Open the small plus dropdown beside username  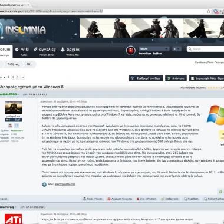pyautogui.click(x=176, y=49)
